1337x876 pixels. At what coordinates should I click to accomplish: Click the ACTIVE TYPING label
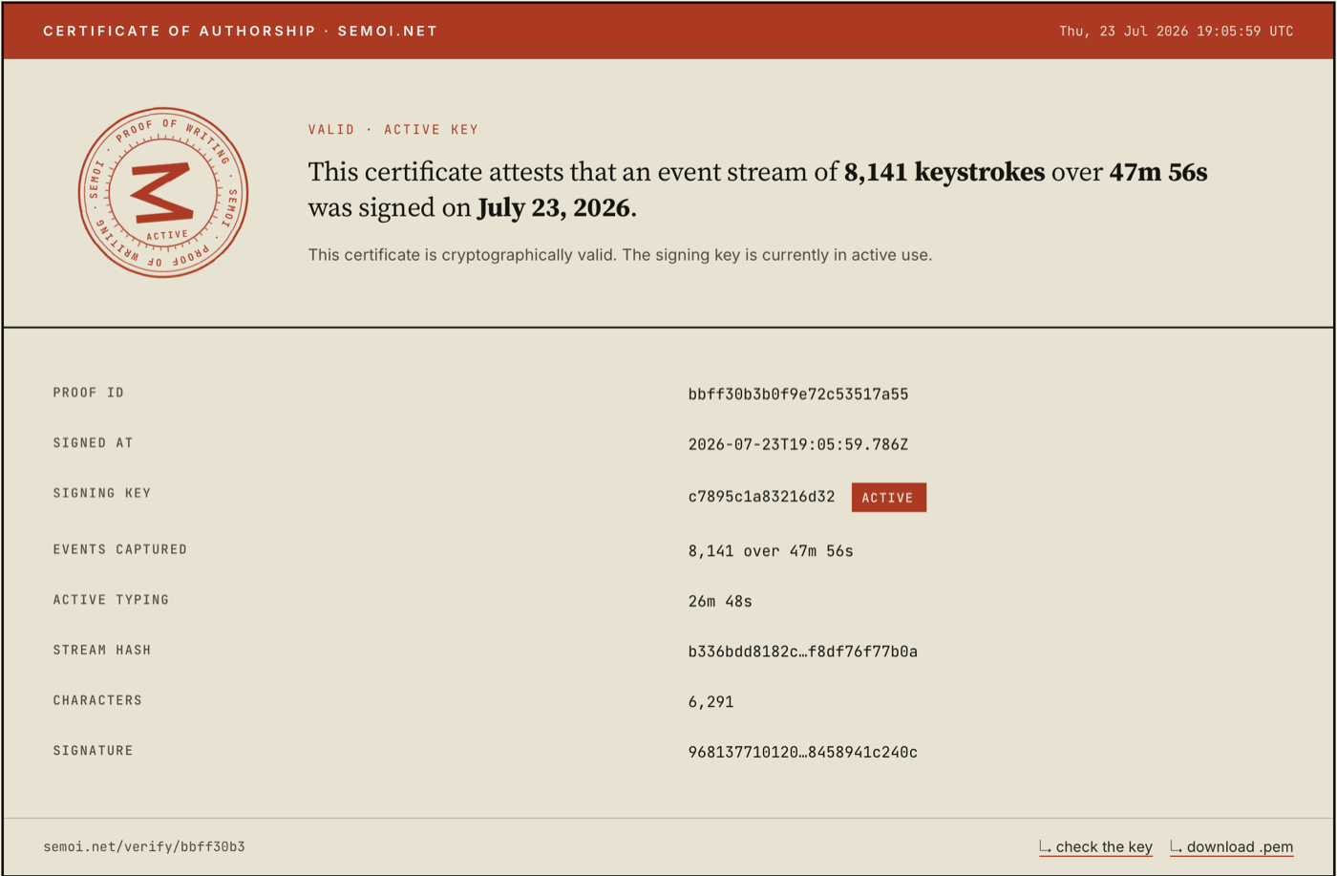click(x=111, y=600)
